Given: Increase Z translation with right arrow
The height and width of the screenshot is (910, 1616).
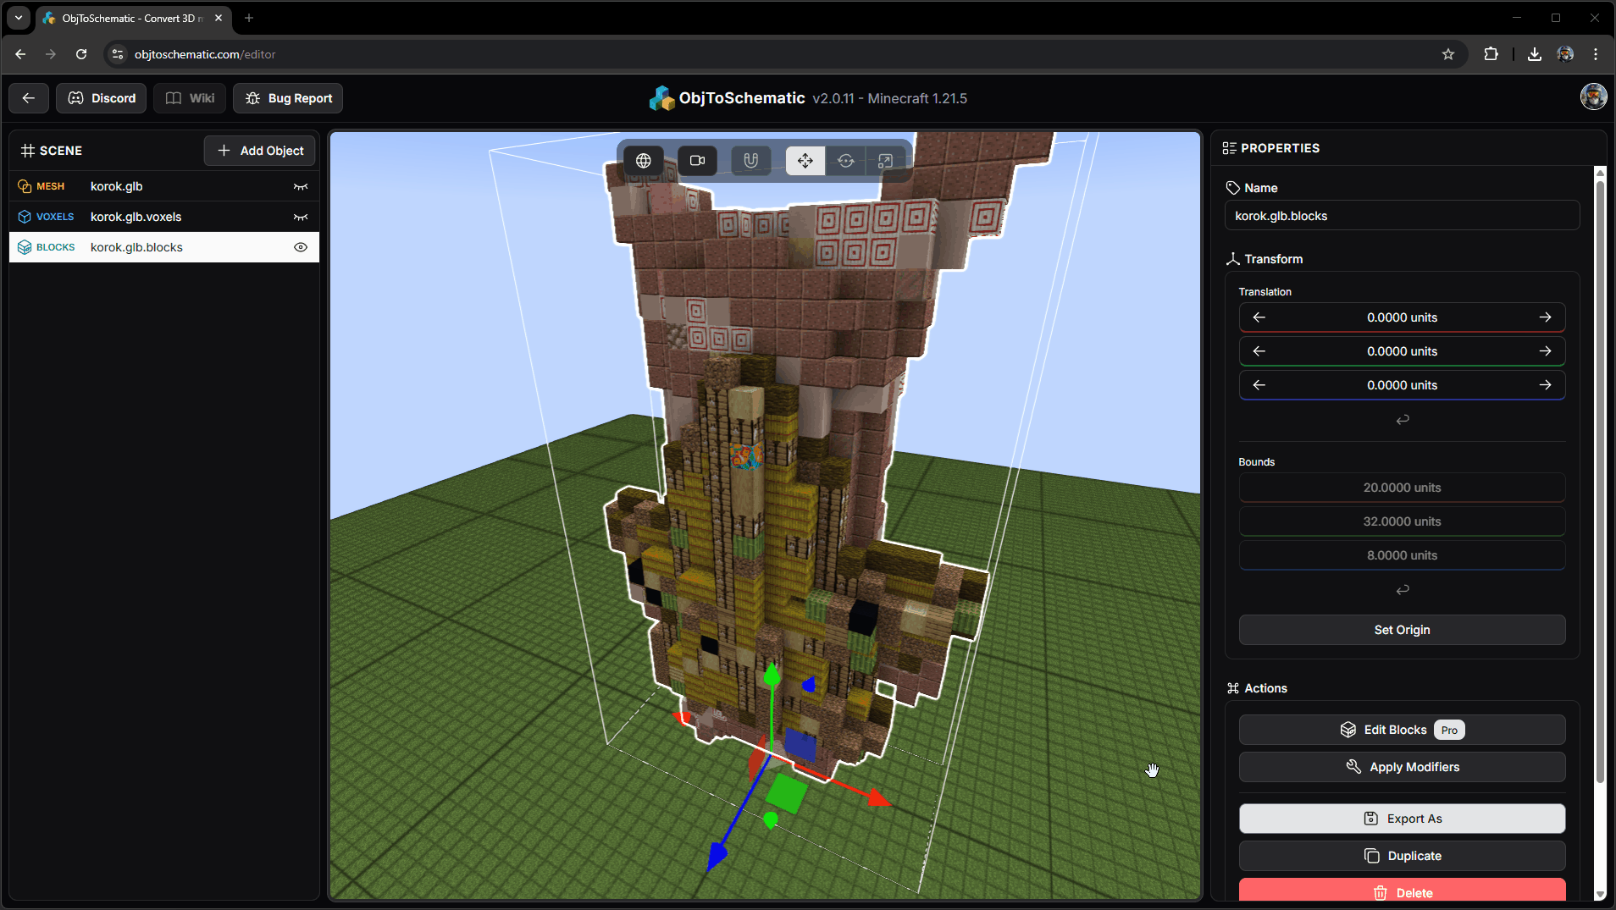Looking at the screenshot, I should point(1545,385).
